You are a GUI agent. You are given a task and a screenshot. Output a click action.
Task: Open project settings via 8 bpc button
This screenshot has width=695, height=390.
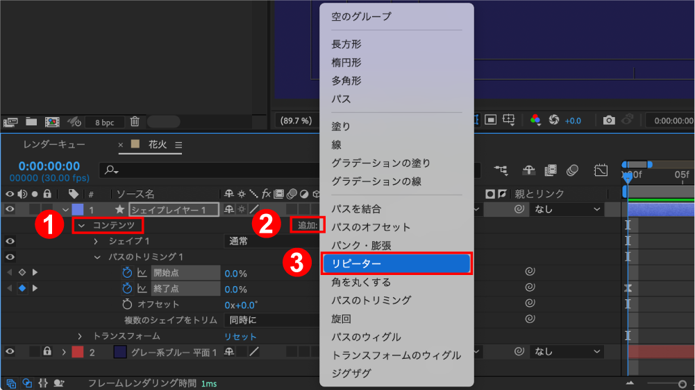[x=104, y=123]
